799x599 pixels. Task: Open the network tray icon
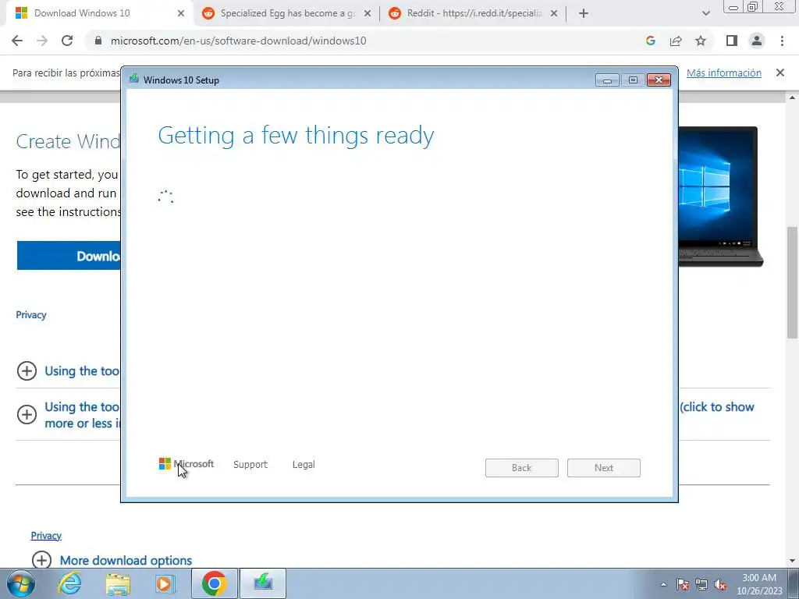point(701,584)
